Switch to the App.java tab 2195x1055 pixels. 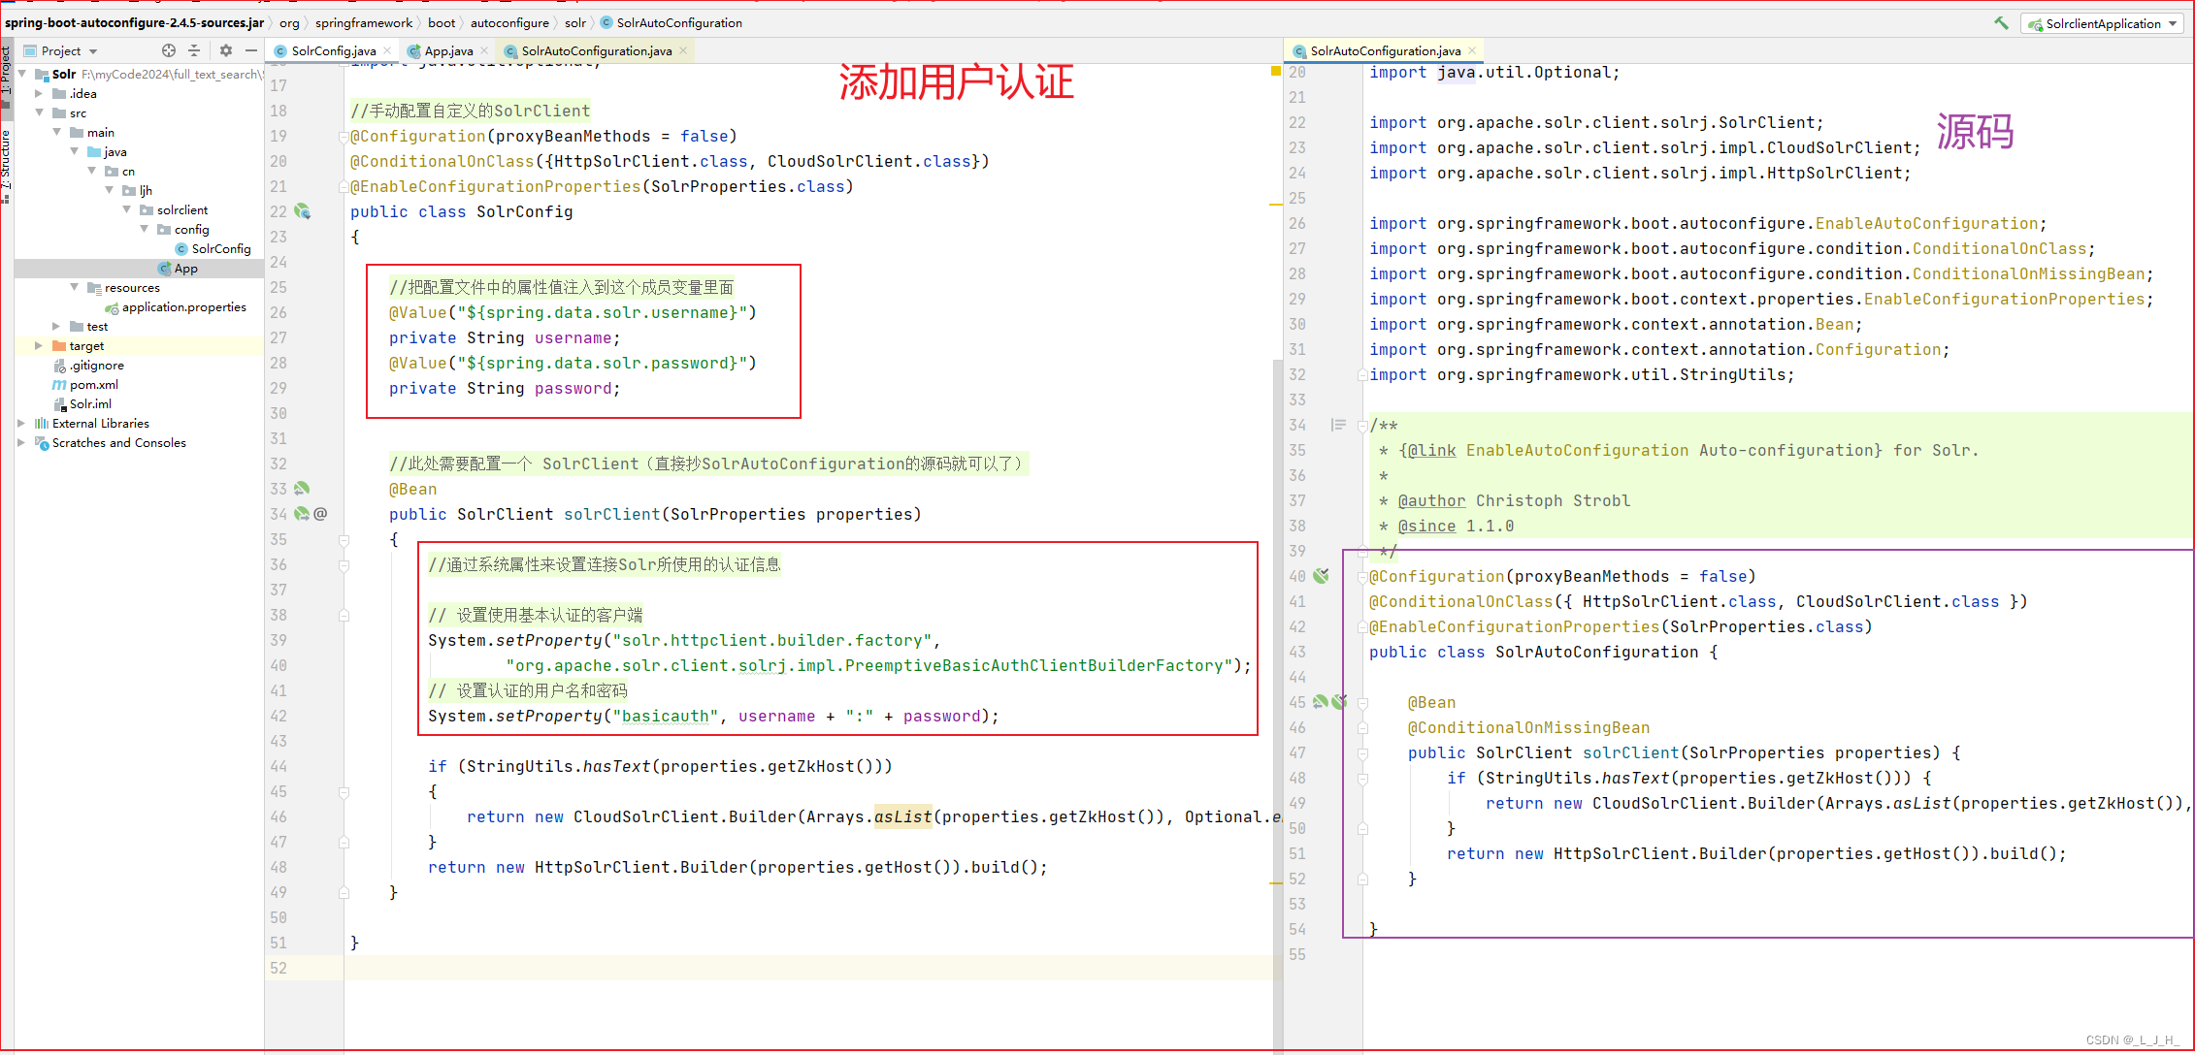pos(448,50)
